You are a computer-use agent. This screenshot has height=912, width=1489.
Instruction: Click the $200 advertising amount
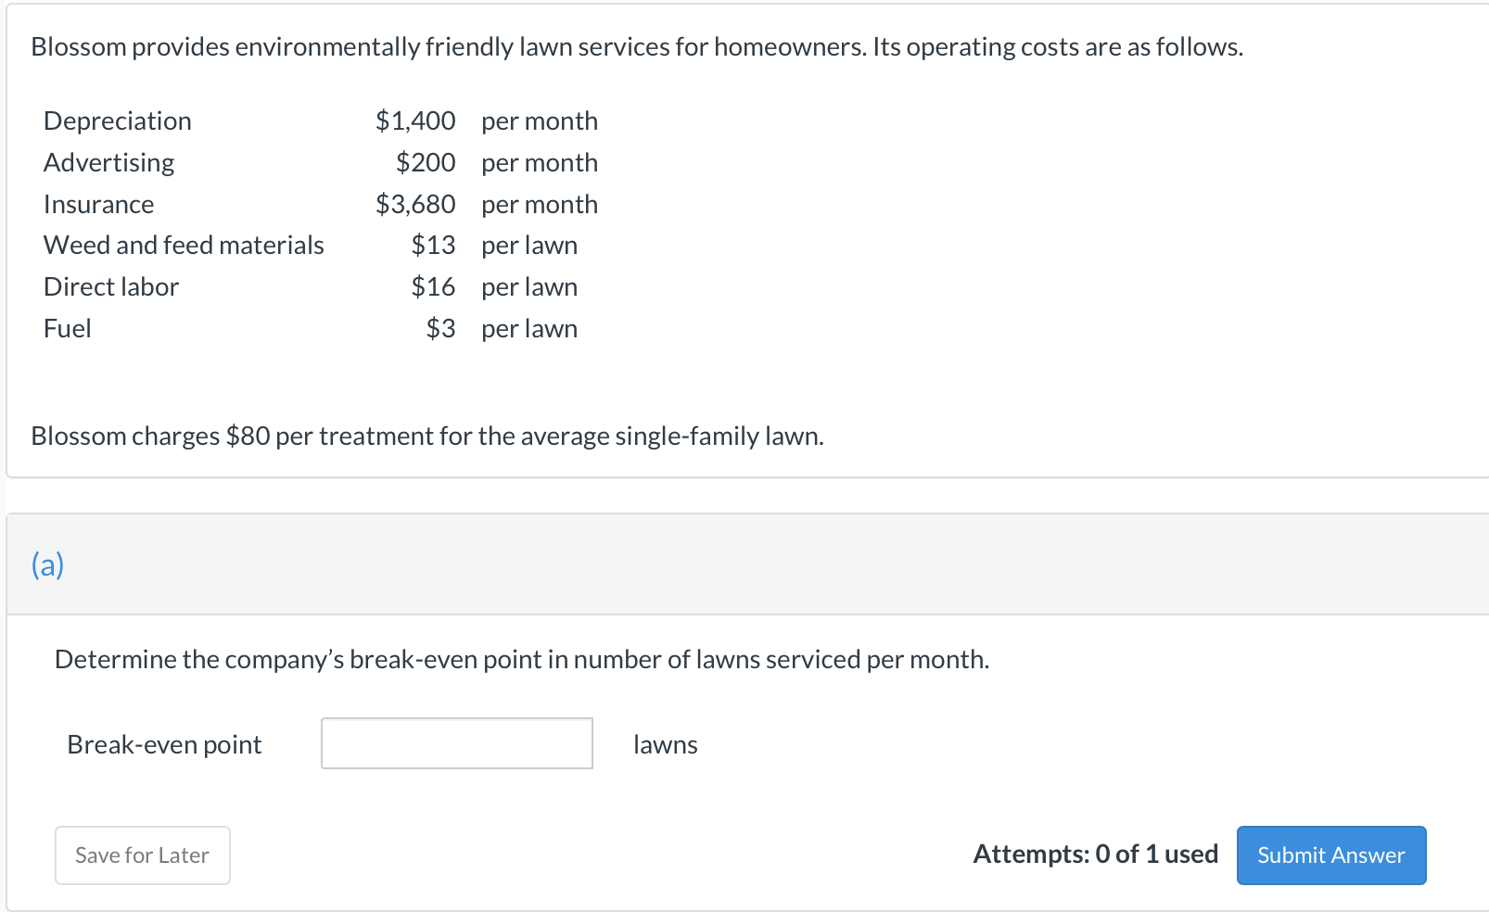426,162
